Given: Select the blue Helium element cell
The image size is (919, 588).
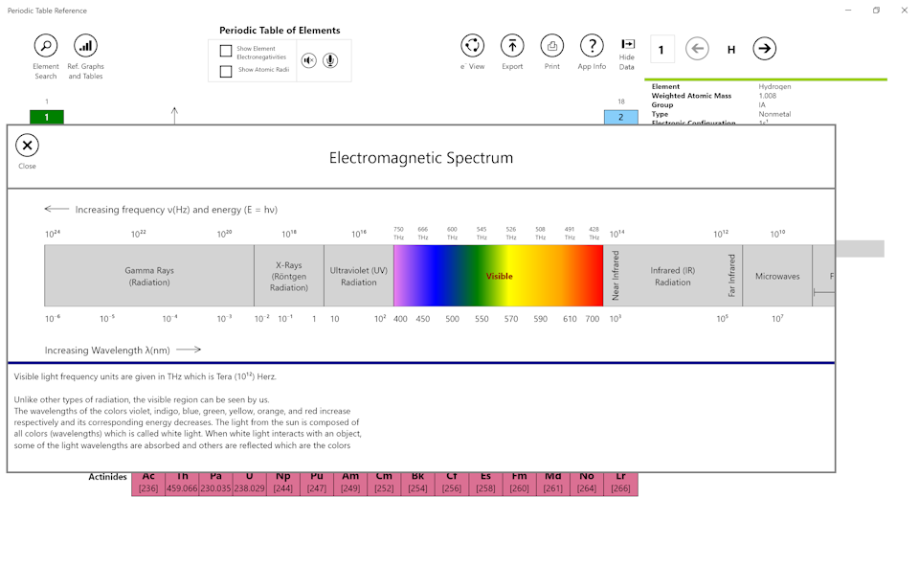Looking at the screenshot, I should [620, 117].
